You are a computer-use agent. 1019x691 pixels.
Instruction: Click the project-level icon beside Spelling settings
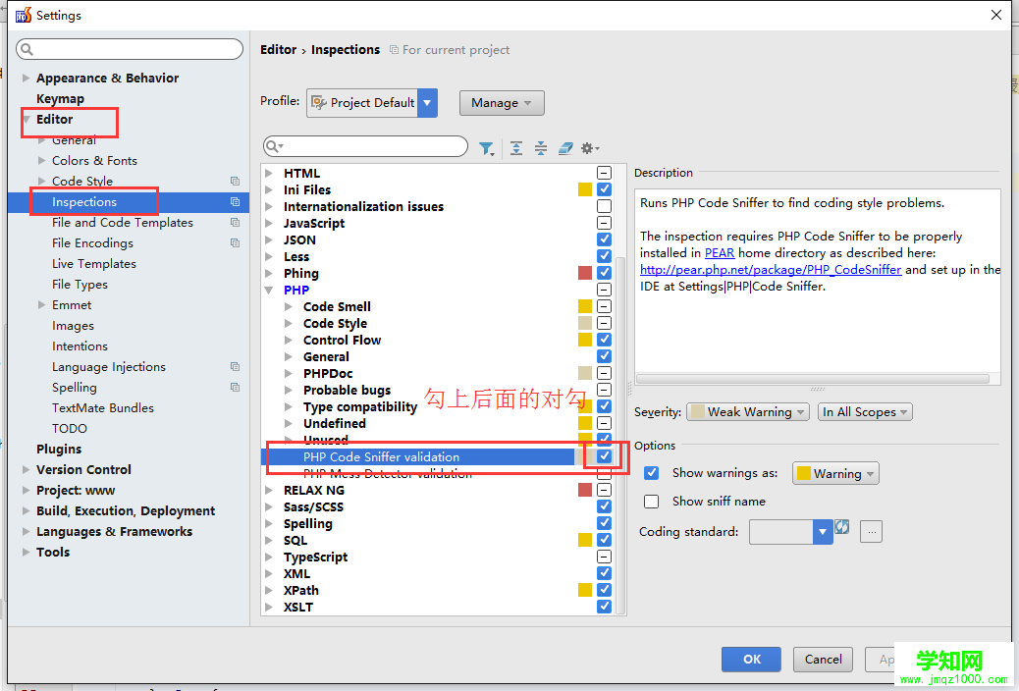click(x=236, y=388)
